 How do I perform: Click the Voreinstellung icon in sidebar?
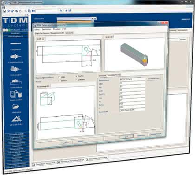coord(16,81)
